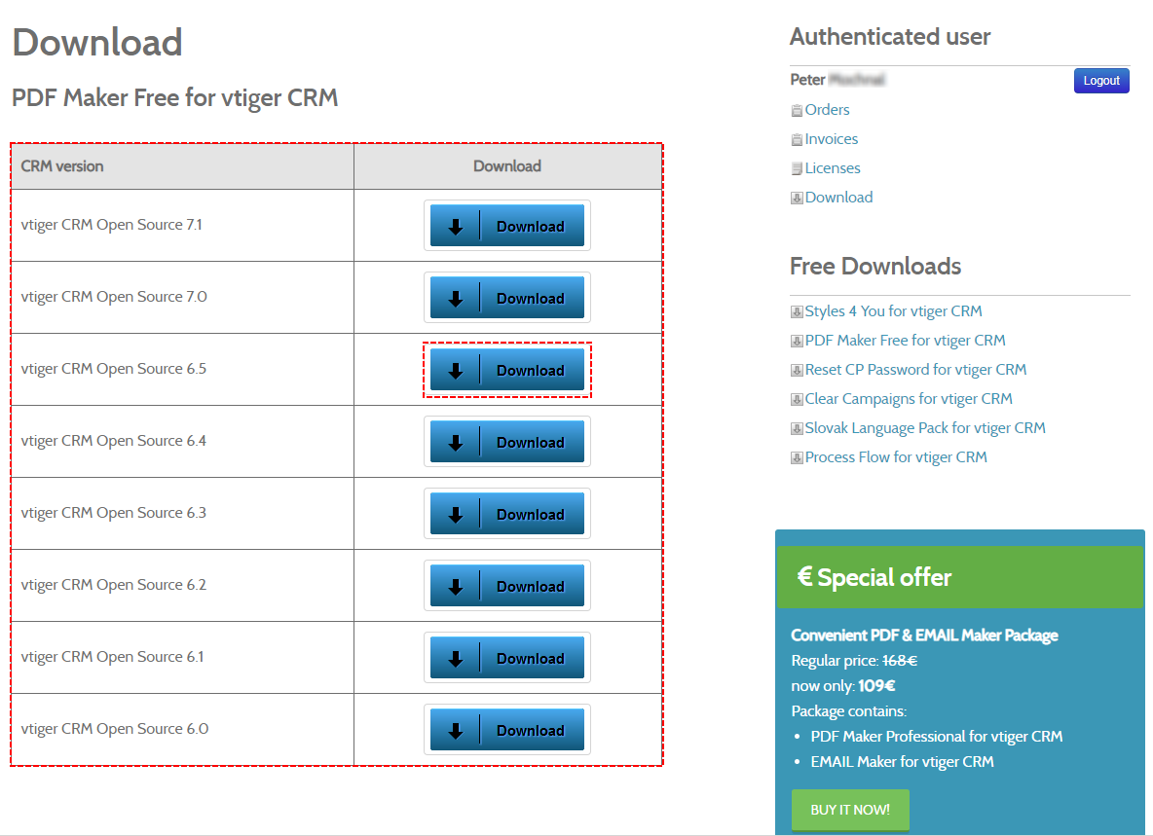
Task: Open the Clear Campaigns for vtiger CRM link
Action: [x=909, y=398]
